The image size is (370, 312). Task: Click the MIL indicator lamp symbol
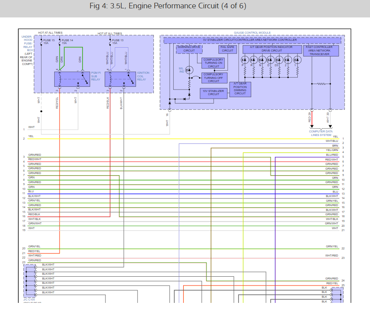tap(189, 69)
